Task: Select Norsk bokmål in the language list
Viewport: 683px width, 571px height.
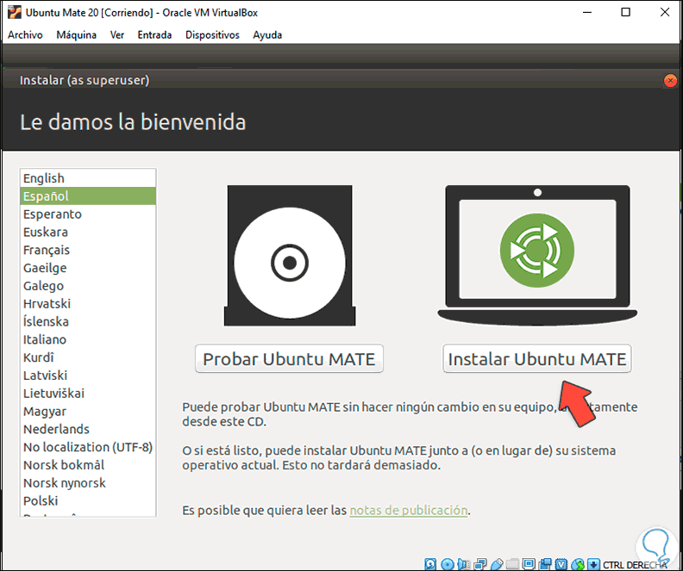Action: pos(88,465)
